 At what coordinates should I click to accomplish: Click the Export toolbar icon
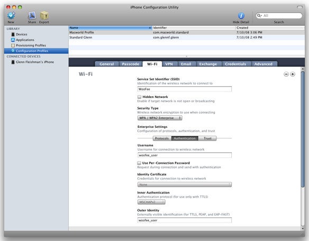44,15
